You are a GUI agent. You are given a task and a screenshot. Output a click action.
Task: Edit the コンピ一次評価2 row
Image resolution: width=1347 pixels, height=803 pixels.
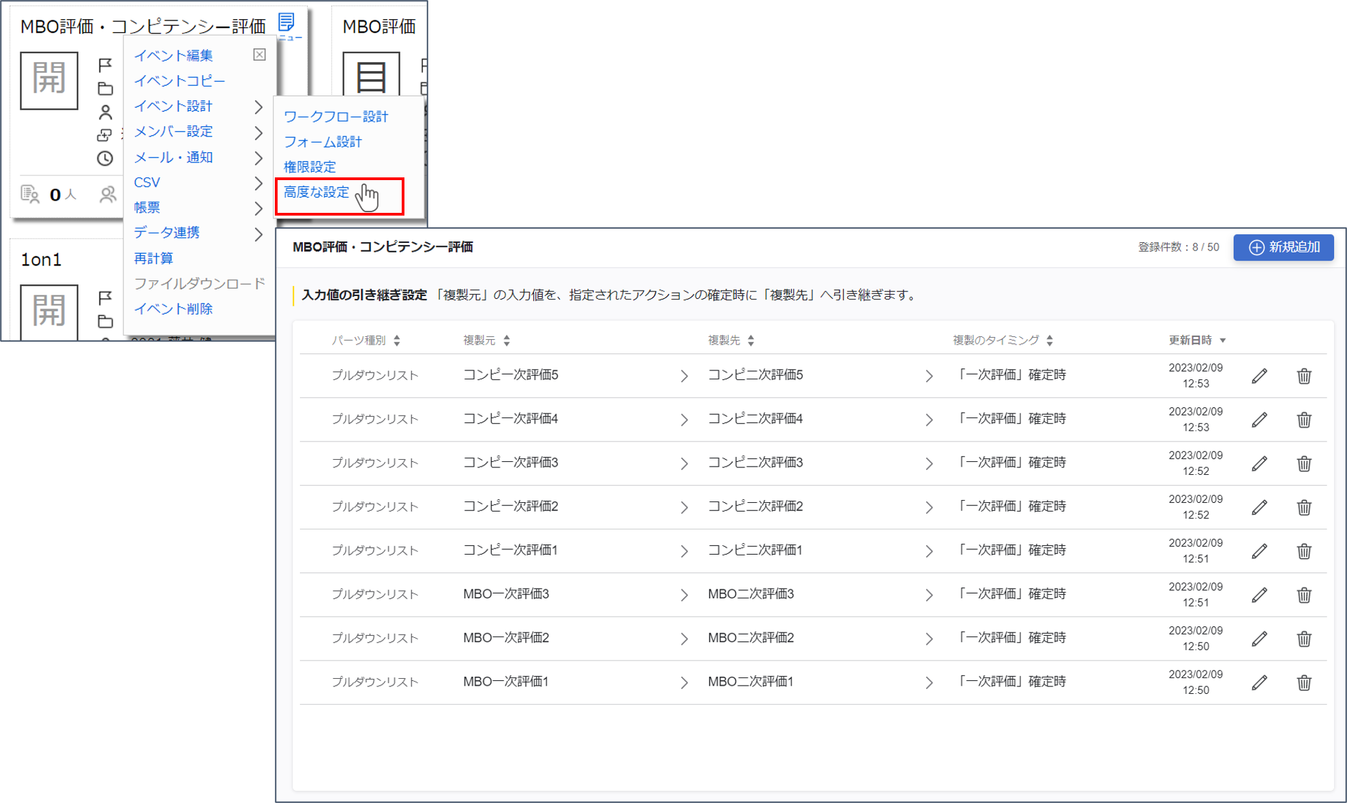click(x=1259, y=507)
